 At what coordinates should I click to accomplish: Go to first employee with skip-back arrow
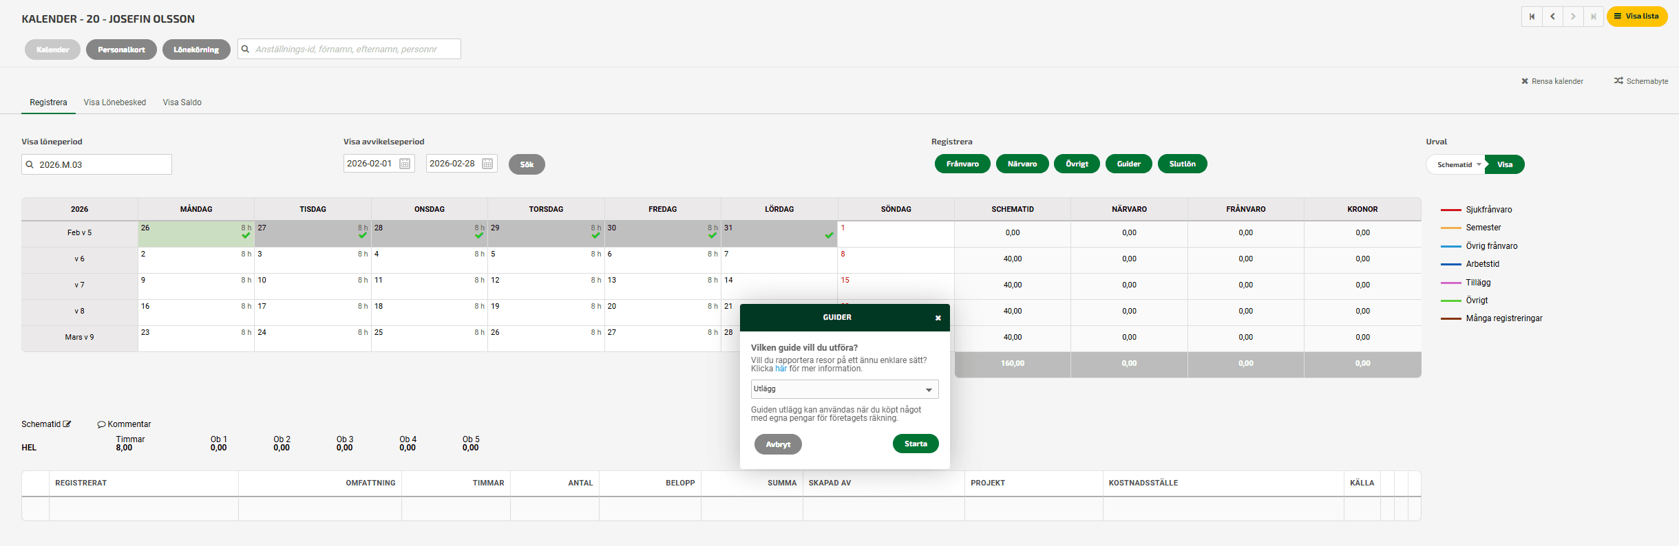pyautogui.click(x=1532, y=17)
